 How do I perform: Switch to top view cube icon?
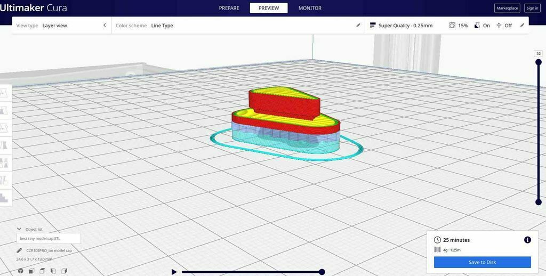click(x=43, y=271)
